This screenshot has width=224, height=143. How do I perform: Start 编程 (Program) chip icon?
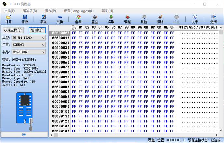[127, 19]
